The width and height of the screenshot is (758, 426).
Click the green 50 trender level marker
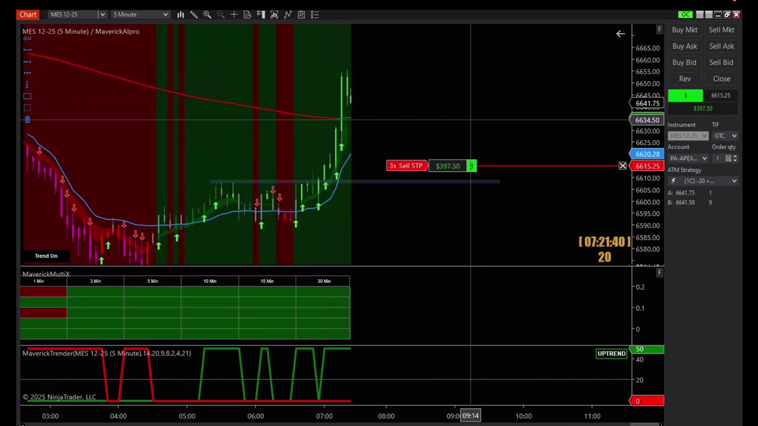(647, 349)
